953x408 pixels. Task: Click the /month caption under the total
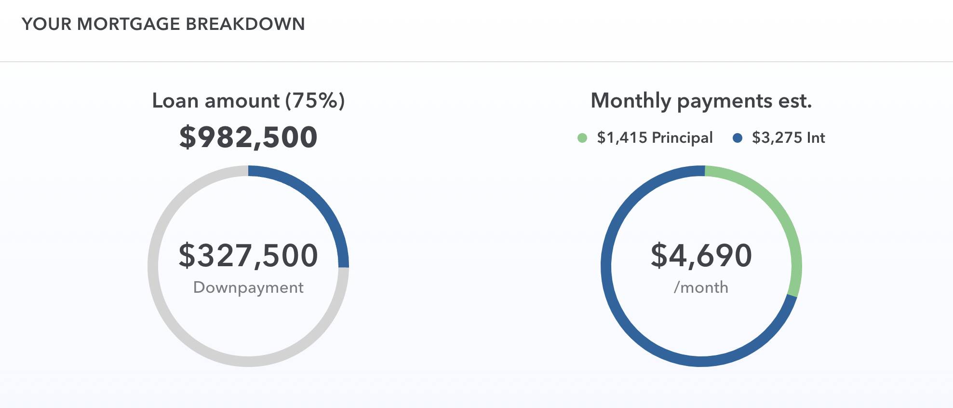[x=701, y=287]
